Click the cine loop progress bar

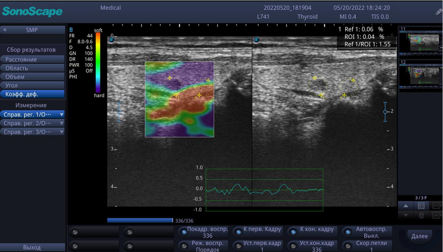(140, 220)
